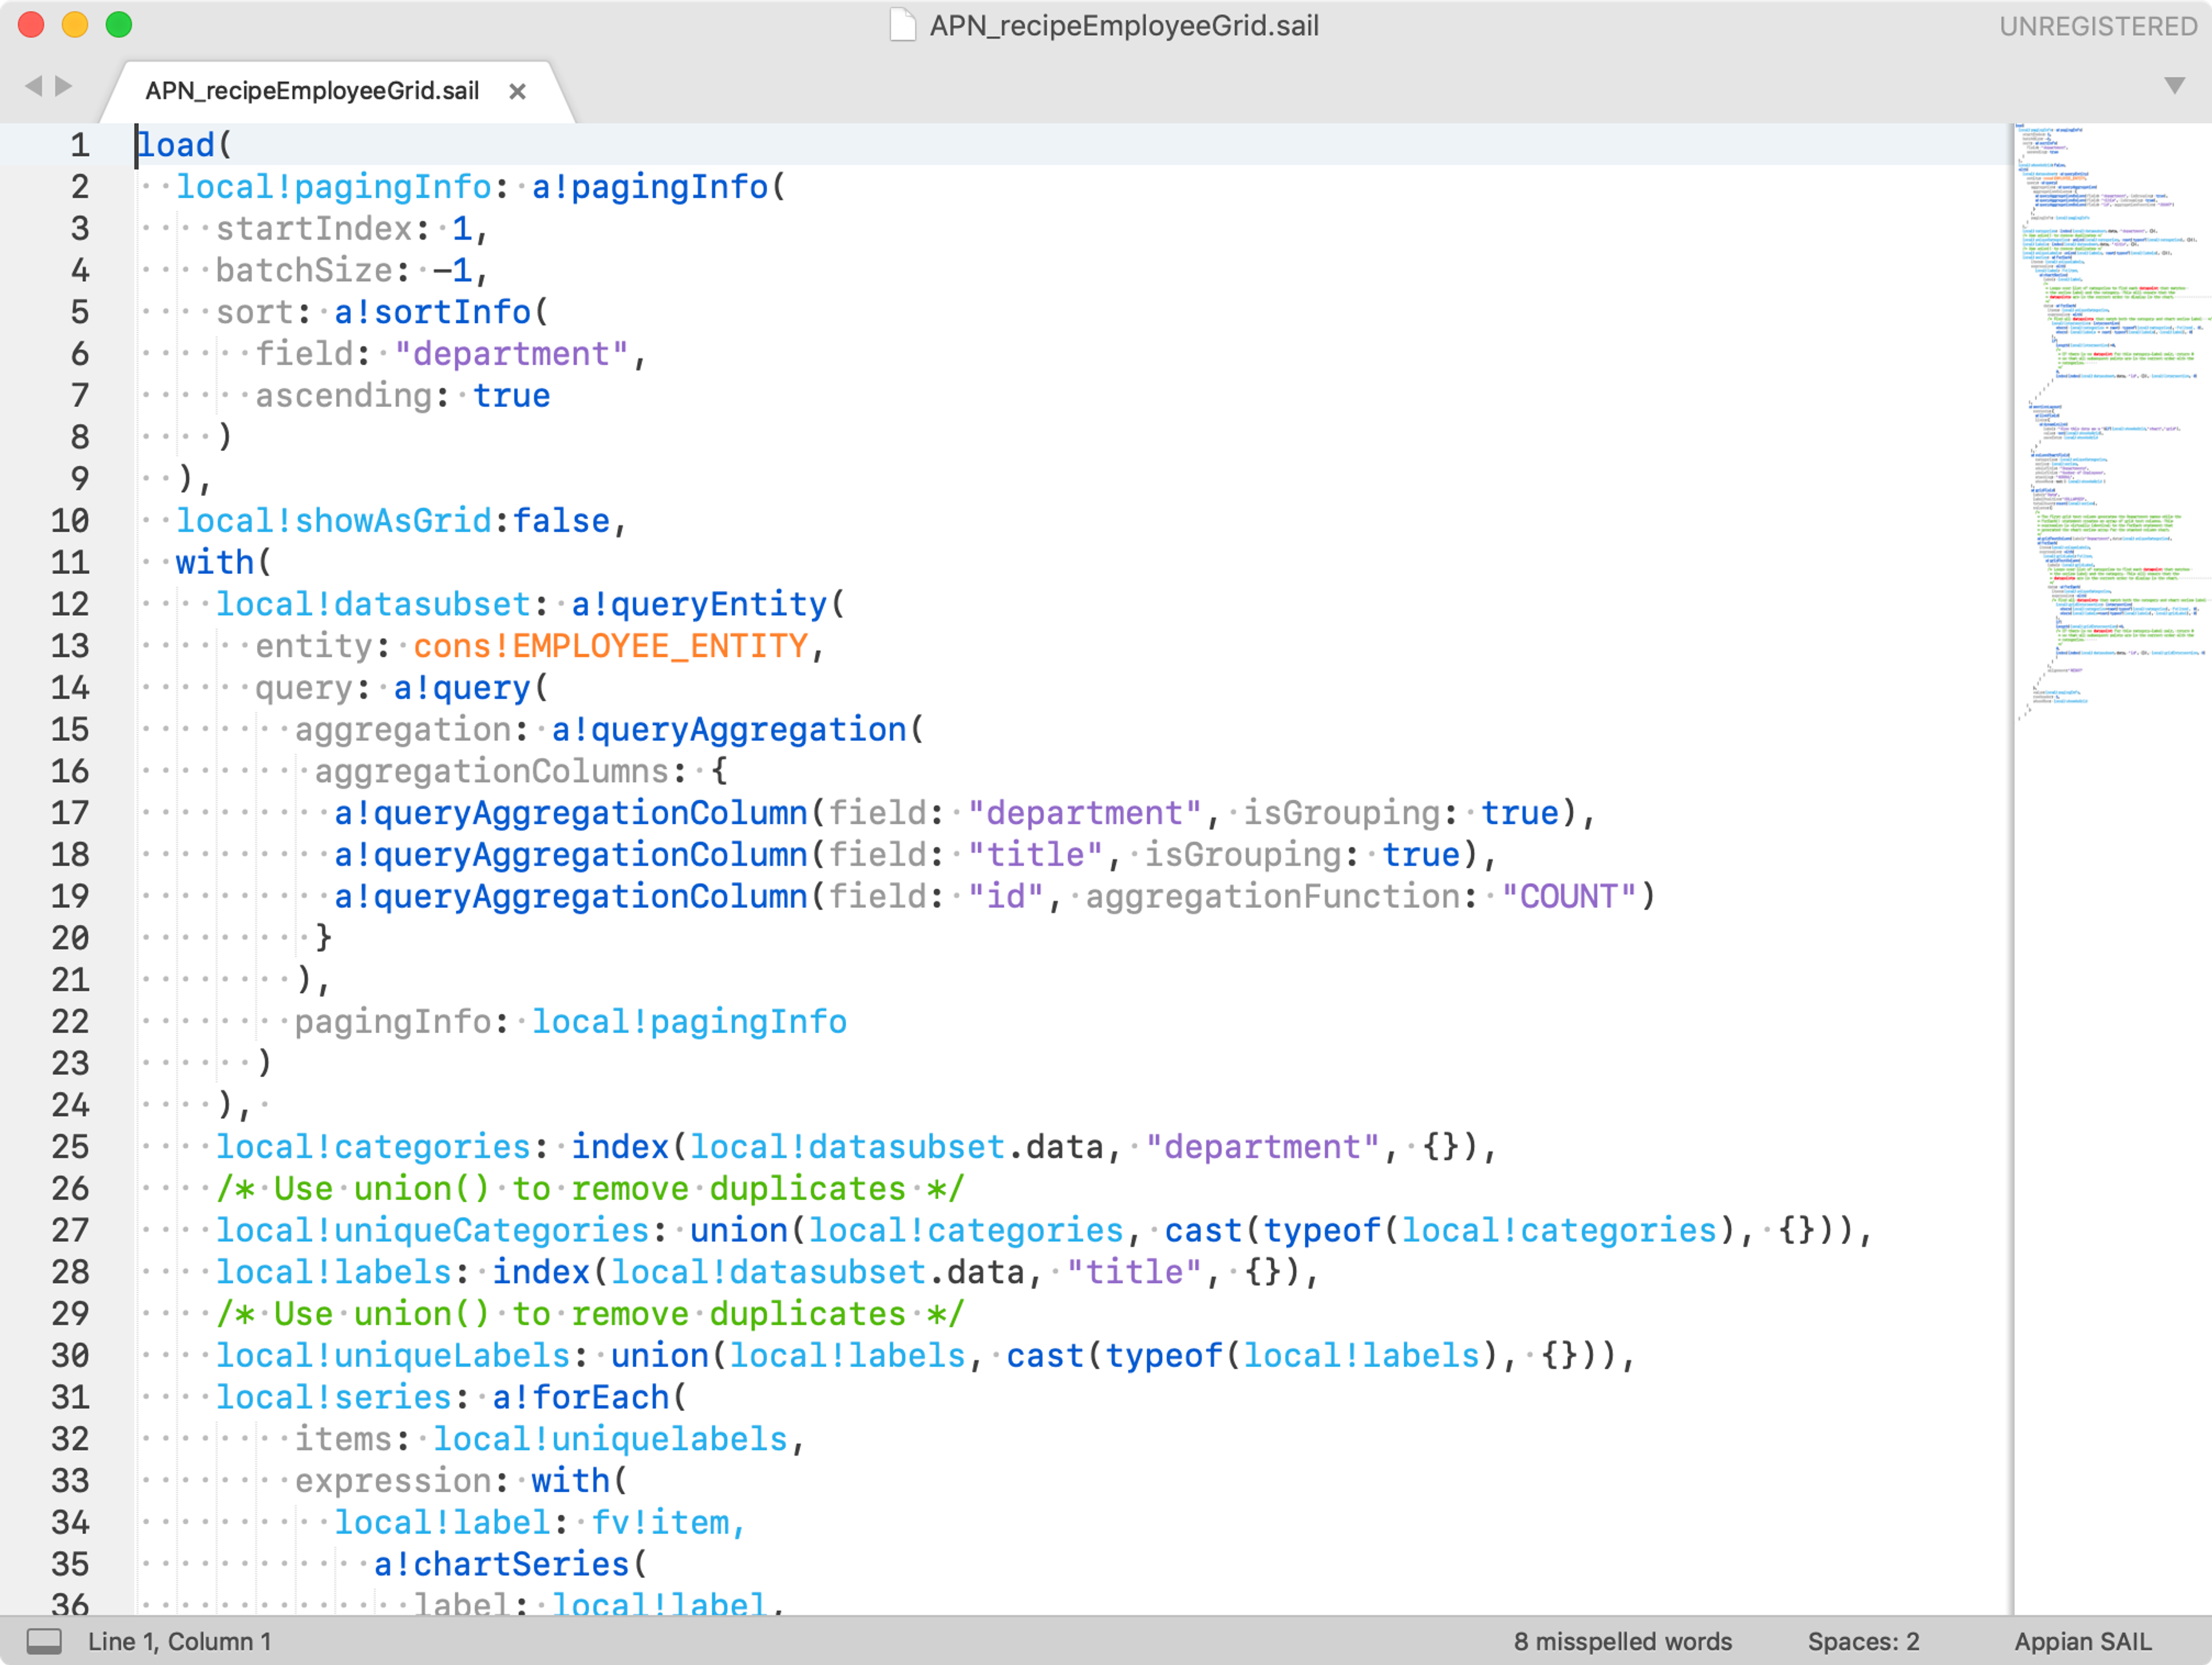Click 'a!queryEntity(' on line 12
Image resolution: width=2212 pixels, height=1665 pixels.
[708, 605]
